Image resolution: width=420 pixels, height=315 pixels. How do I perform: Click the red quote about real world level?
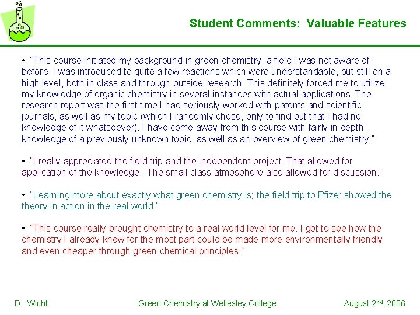(202, 240)
